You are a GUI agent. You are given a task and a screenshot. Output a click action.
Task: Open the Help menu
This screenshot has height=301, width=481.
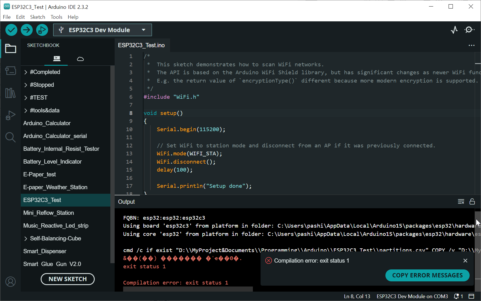[73, 17]
